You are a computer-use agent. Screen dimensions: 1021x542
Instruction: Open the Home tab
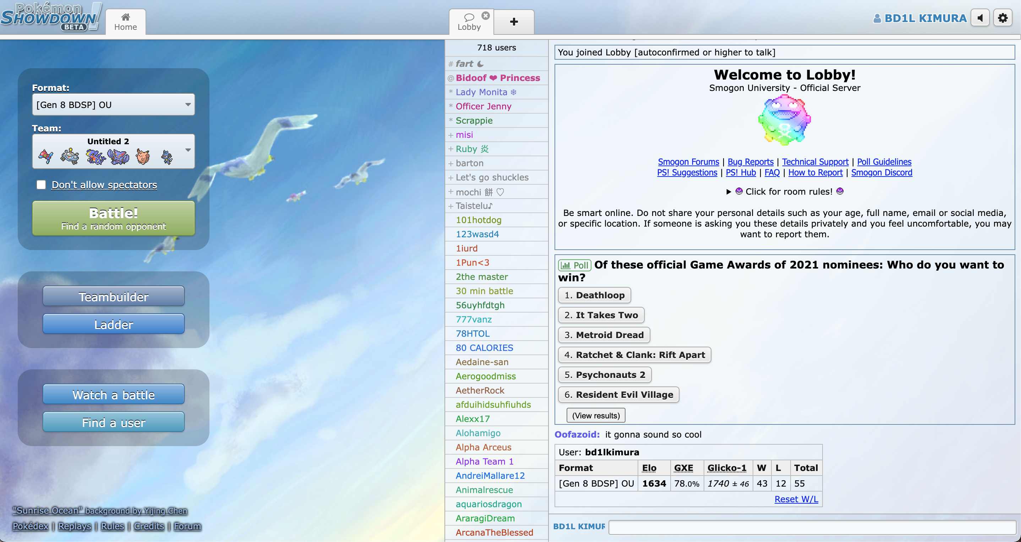coord(126,22)
